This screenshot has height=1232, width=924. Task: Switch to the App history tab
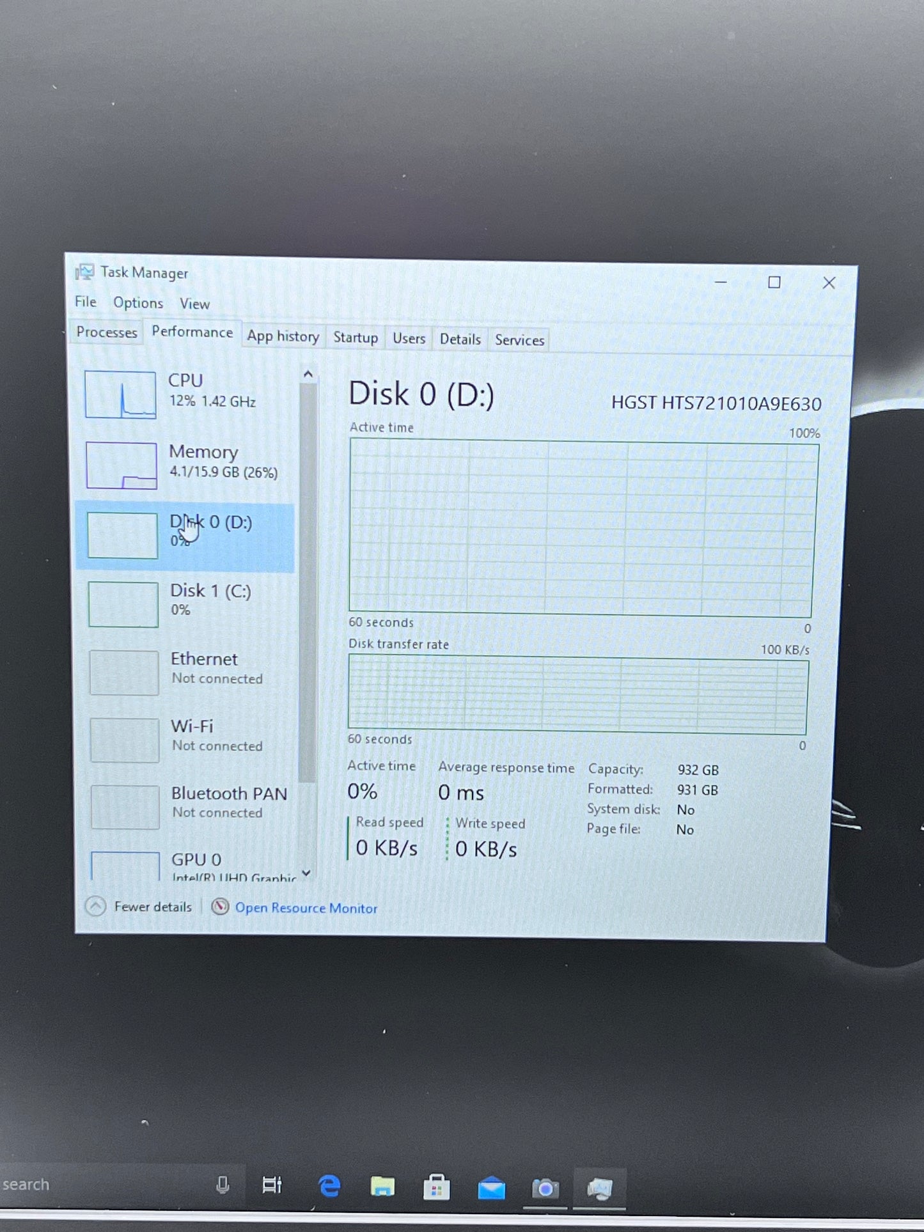[x=283, y=336]
